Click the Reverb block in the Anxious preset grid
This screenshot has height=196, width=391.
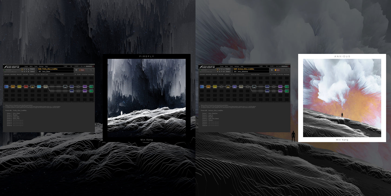click(280, 87)
